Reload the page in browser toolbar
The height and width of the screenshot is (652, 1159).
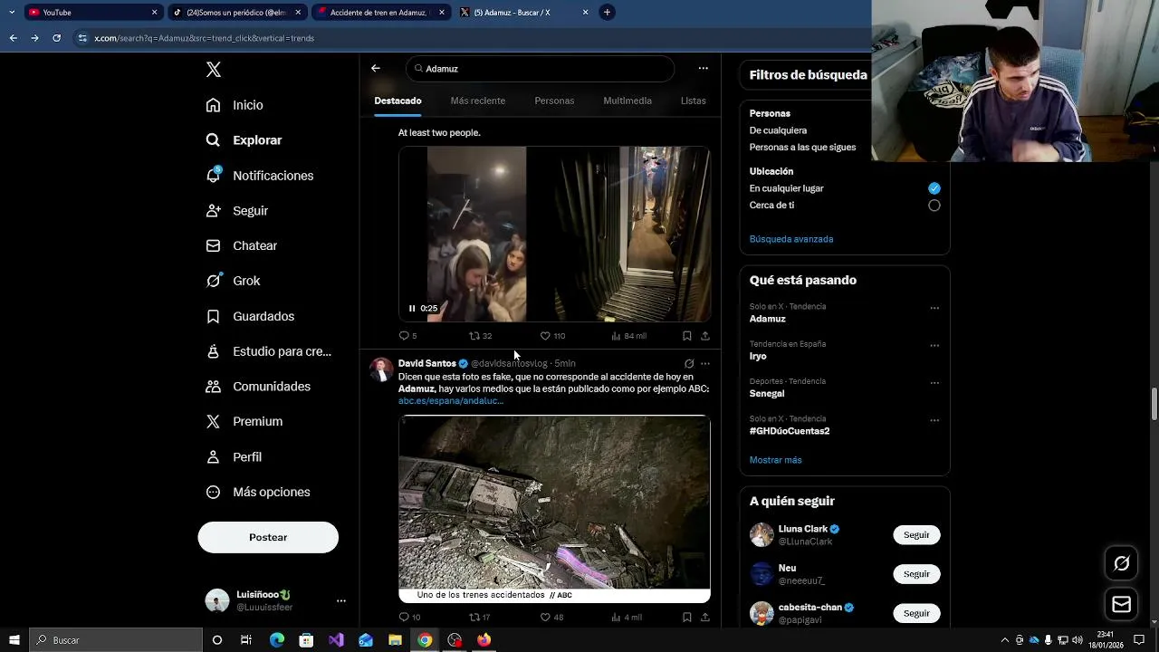pyautogui.click(x=56, y=38)
